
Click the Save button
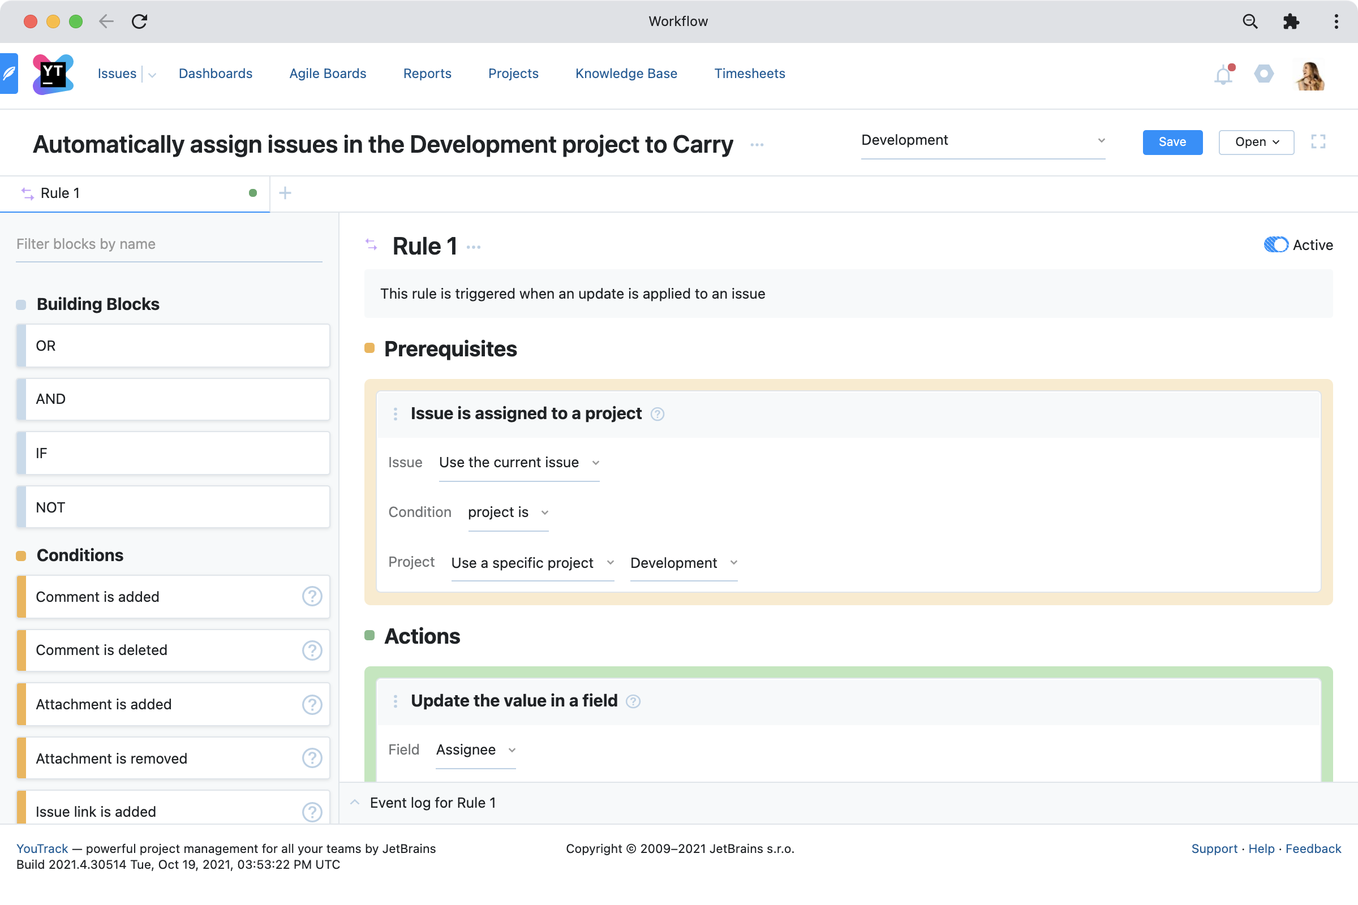[1171, 142]
